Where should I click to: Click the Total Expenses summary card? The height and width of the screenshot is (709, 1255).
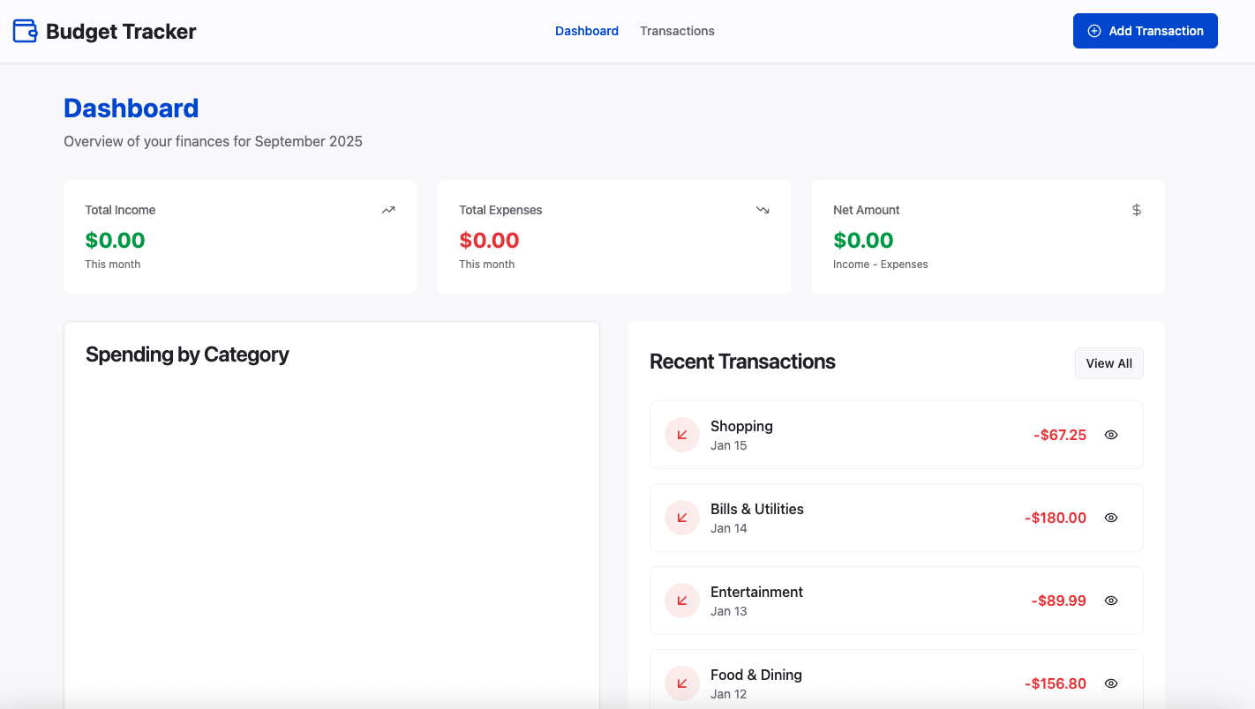pyautogui.click(x=614, y=236)
